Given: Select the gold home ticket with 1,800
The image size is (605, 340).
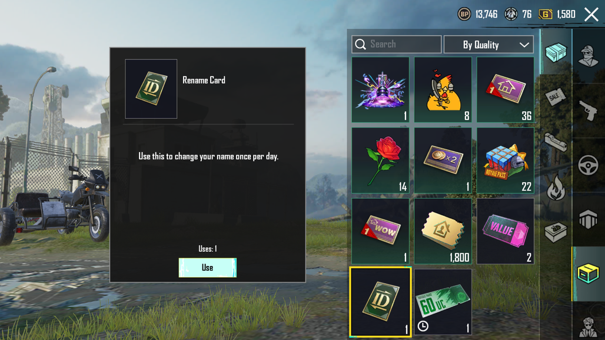Looking at the screenshot, I should click(443, 231).
